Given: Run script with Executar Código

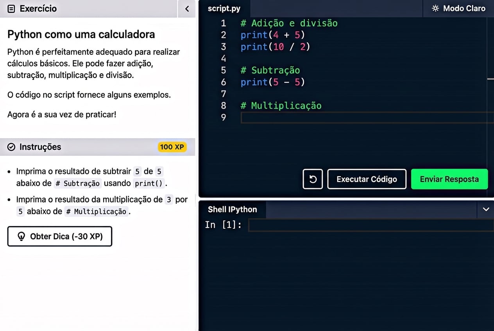Looking at the screenshot, I should tap(367, 179).
